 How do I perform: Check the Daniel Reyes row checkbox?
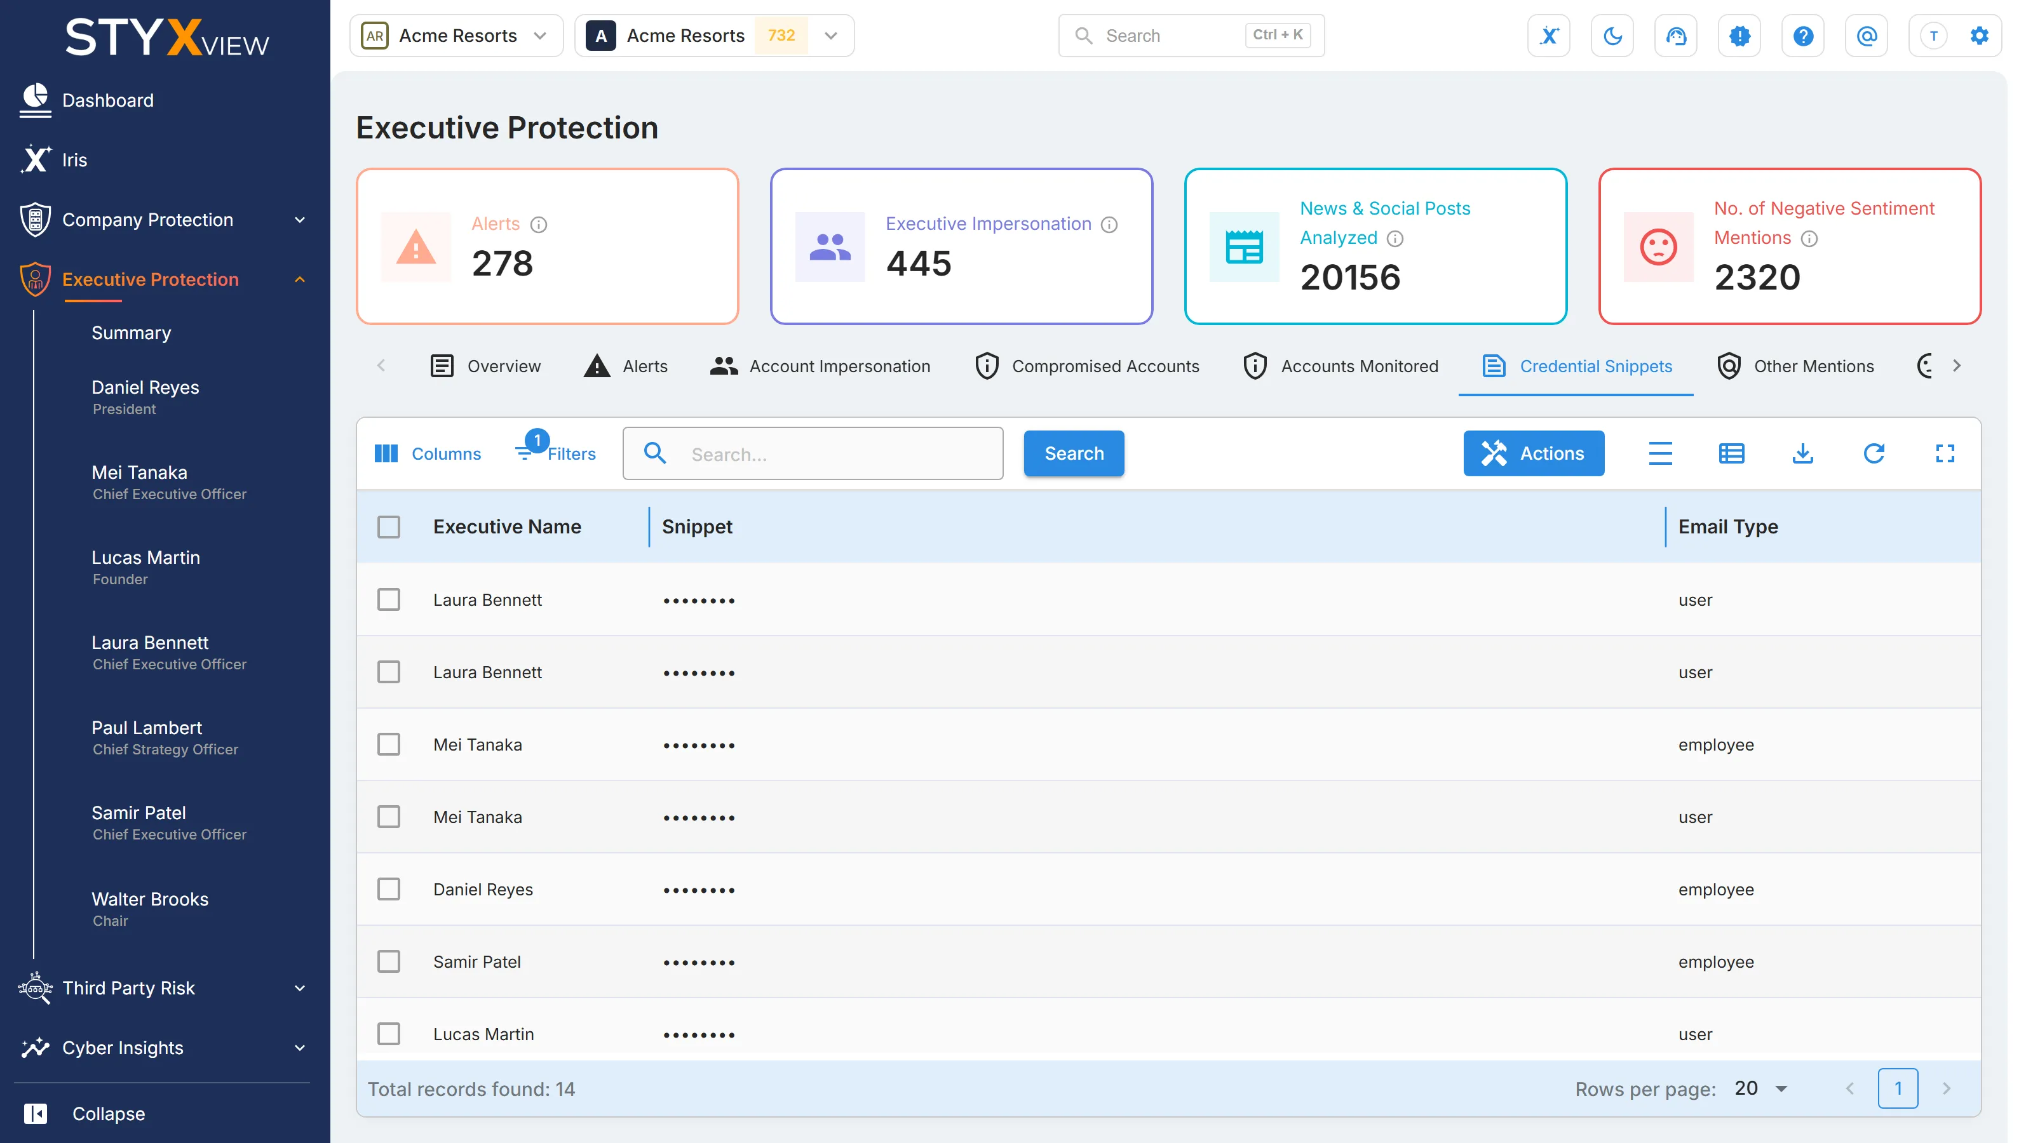coord(388,889)
